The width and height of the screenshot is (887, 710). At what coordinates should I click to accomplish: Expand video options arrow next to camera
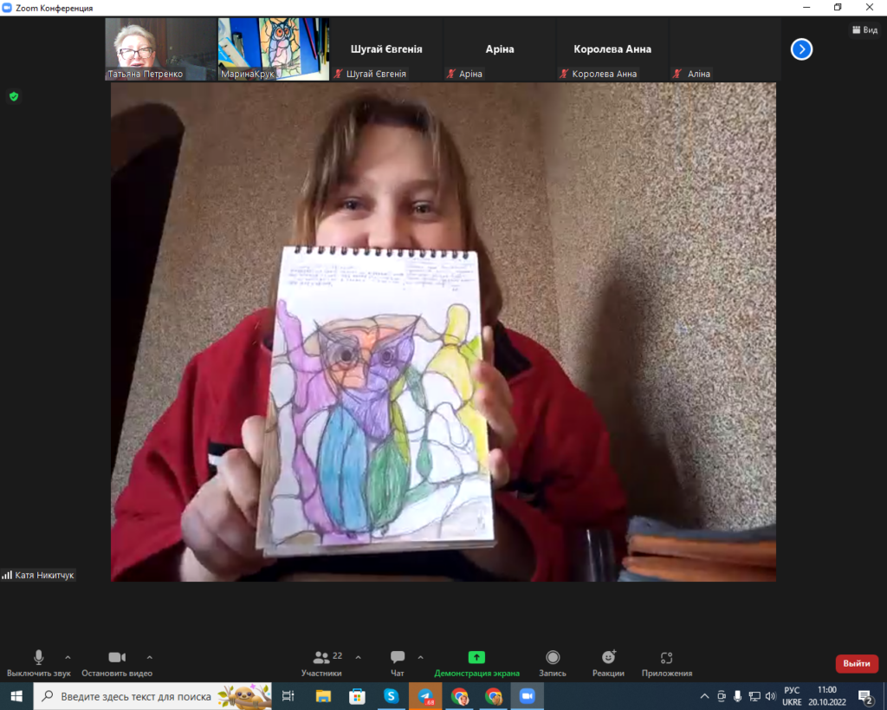149,657
